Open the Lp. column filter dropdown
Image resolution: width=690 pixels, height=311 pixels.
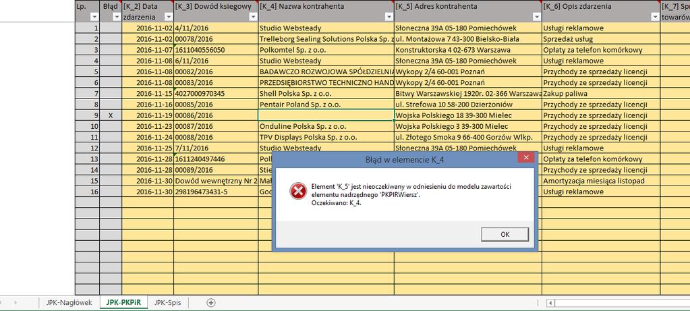click(94, 17)
